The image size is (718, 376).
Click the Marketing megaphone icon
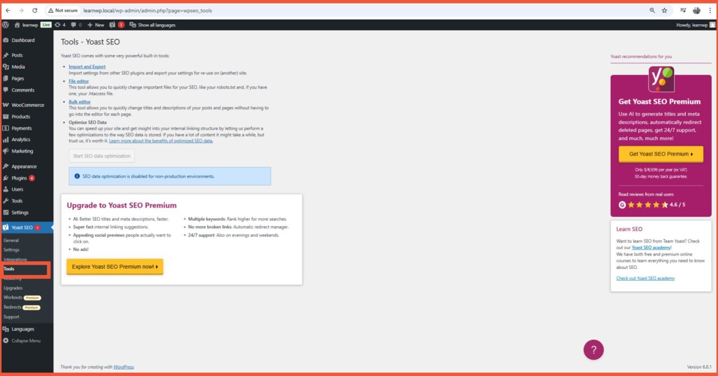(x=6, y=151)
